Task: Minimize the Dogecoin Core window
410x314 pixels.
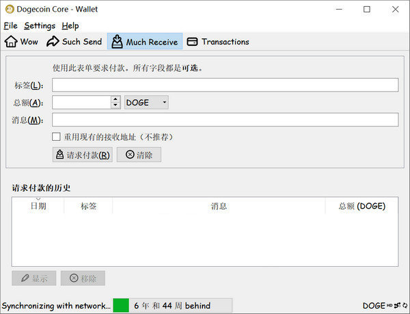Action: pos(339,9)
